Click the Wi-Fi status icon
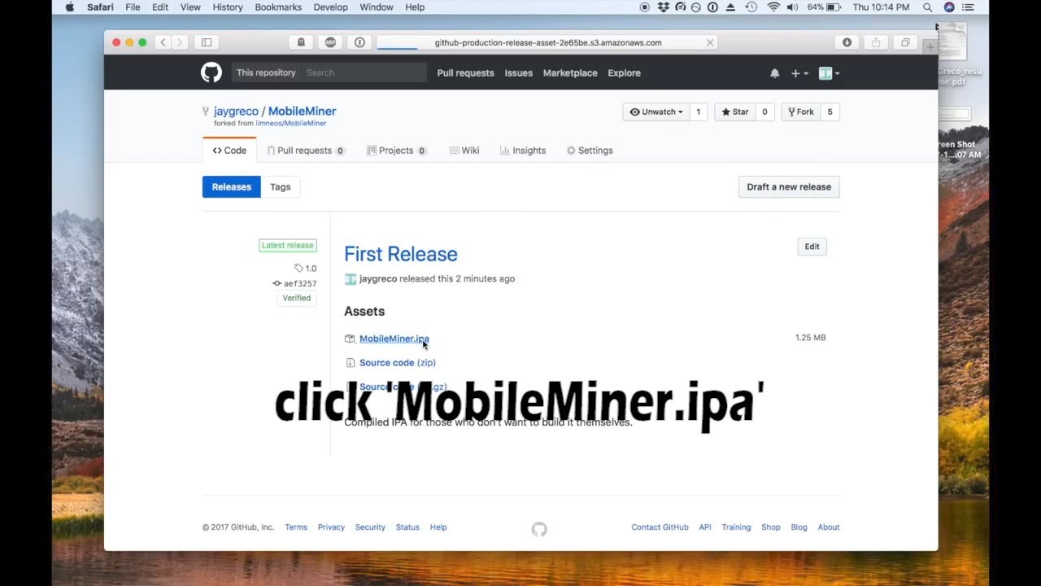The width and height of the screenshot is (1041, 586). [x=773, y=7]
